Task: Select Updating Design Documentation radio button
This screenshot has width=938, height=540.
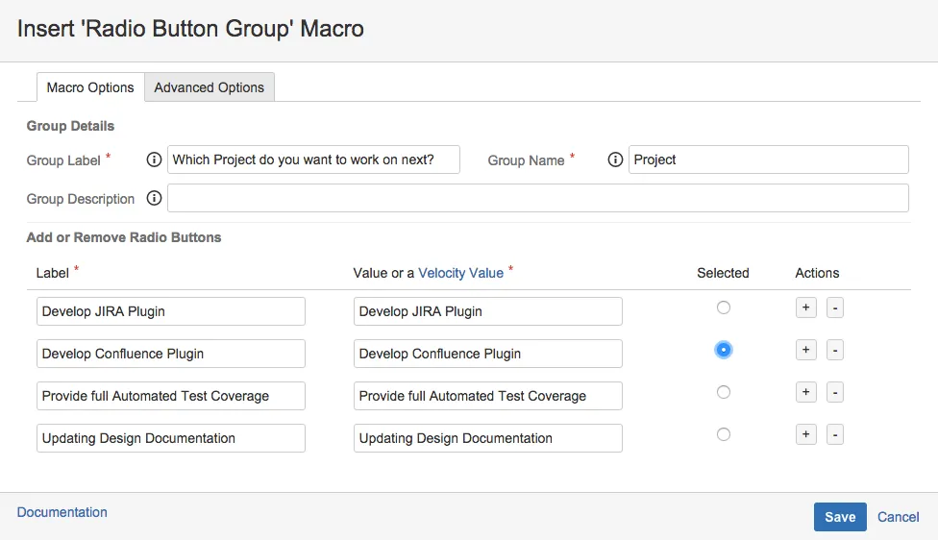Action: point(724,434)
